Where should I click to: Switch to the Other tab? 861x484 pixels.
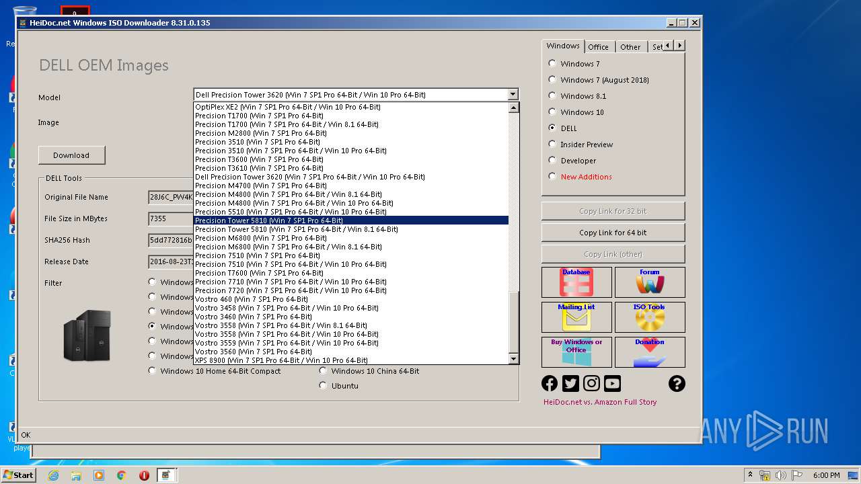[x=630, y=47]
